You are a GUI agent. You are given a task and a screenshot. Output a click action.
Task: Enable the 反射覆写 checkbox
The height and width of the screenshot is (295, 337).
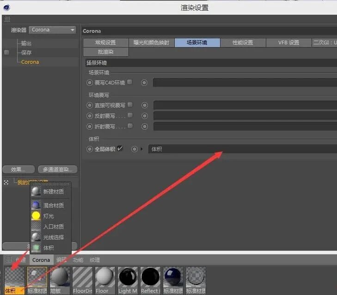[x=130, y=115]
